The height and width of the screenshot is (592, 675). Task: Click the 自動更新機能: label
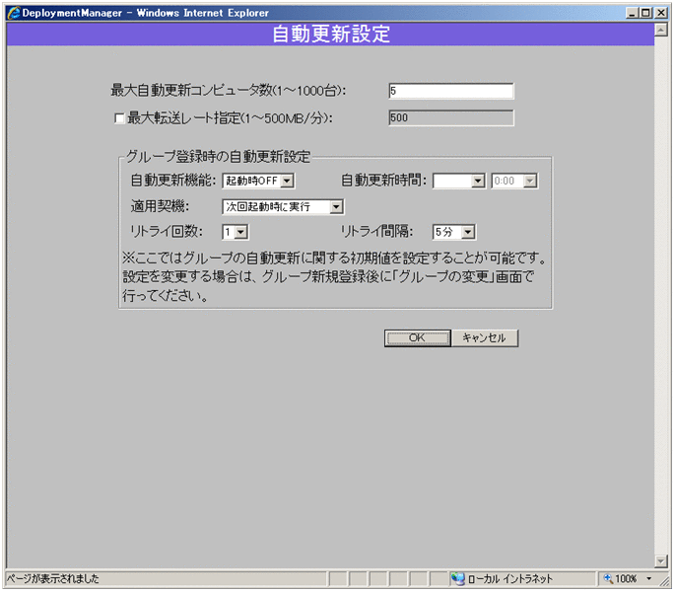click(x=173, y=181)
